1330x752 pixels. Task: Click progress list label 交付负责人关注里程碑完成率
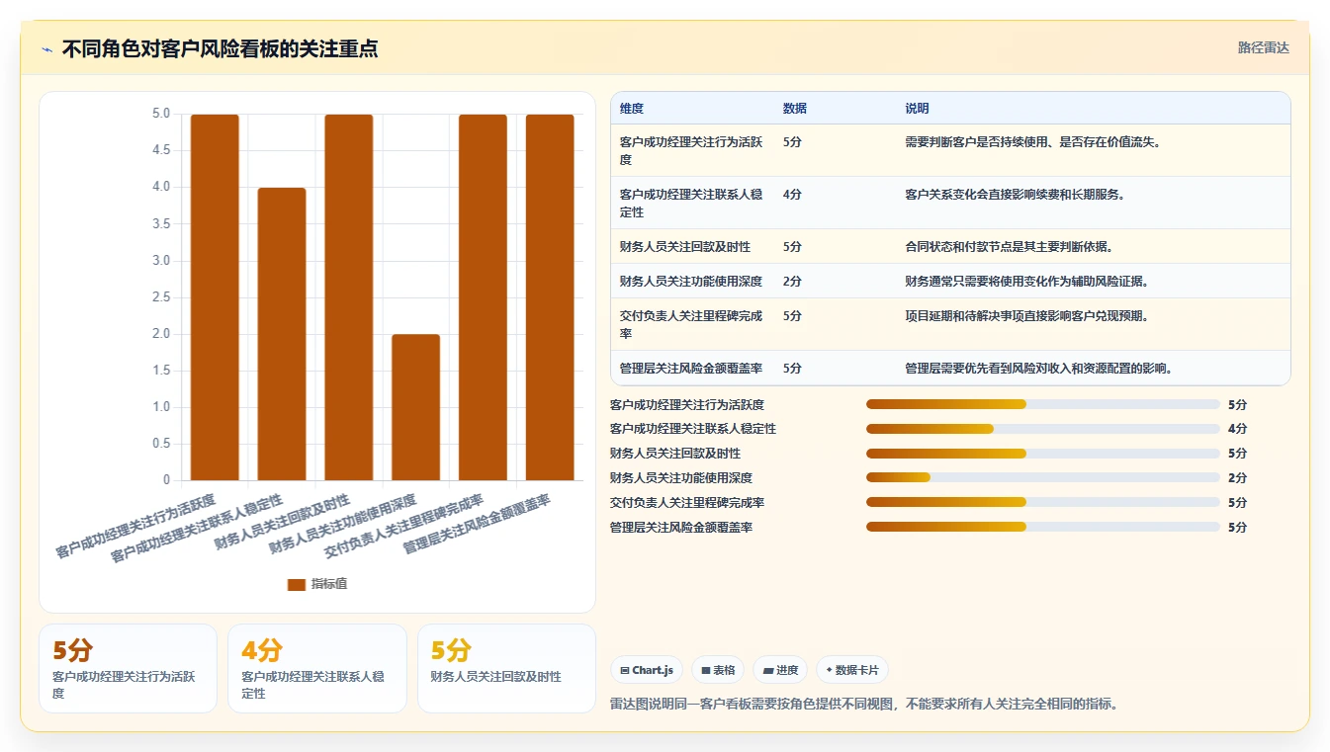[x=687, y=503]
